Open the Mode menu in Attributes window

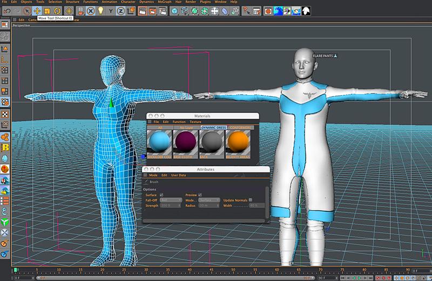tap(153, 175)
